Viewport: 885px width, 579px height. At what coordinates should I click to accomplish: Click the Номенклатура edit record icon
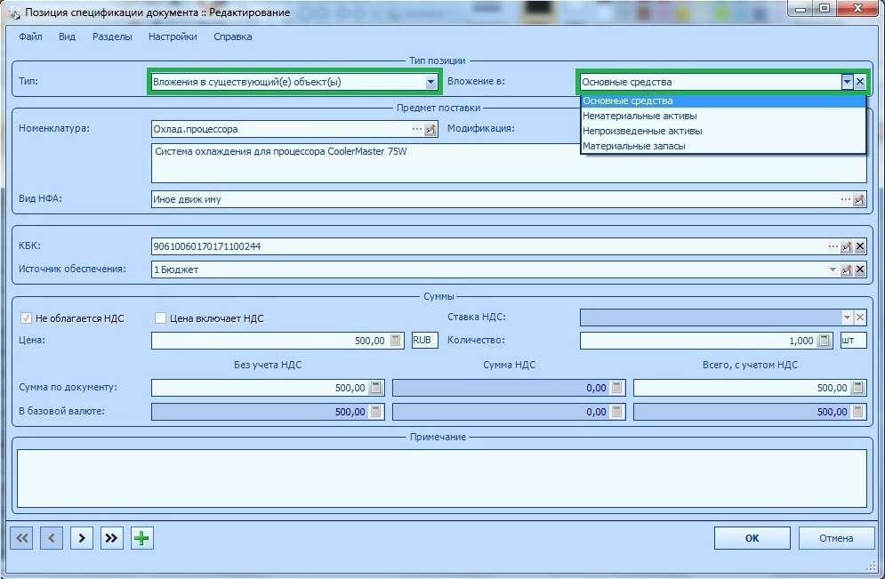tap(430, 129)
